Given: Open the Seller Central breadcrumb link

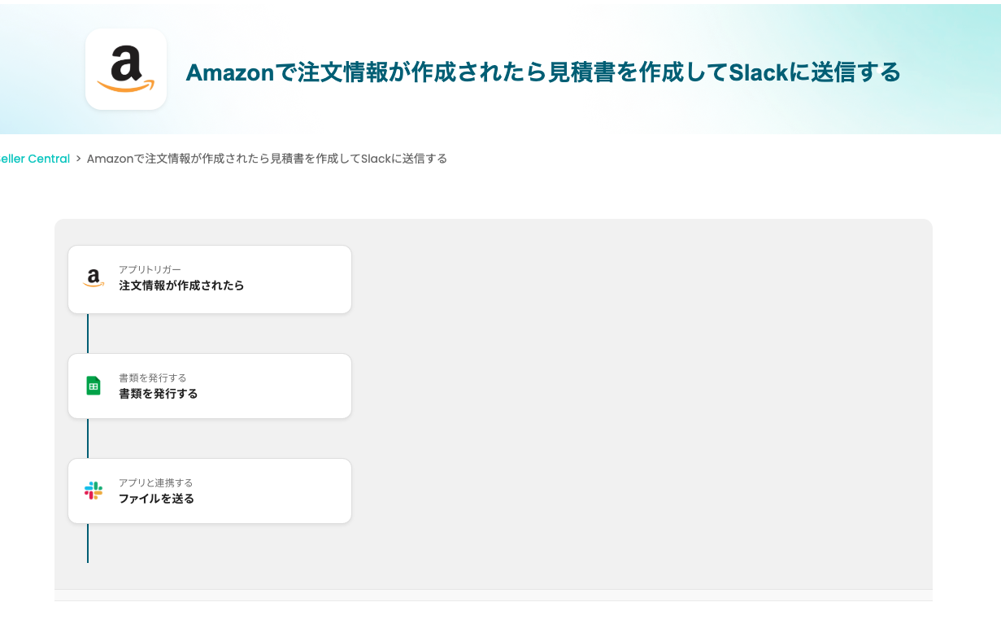Looking at the screenshot, I should (x=35, y=159).
